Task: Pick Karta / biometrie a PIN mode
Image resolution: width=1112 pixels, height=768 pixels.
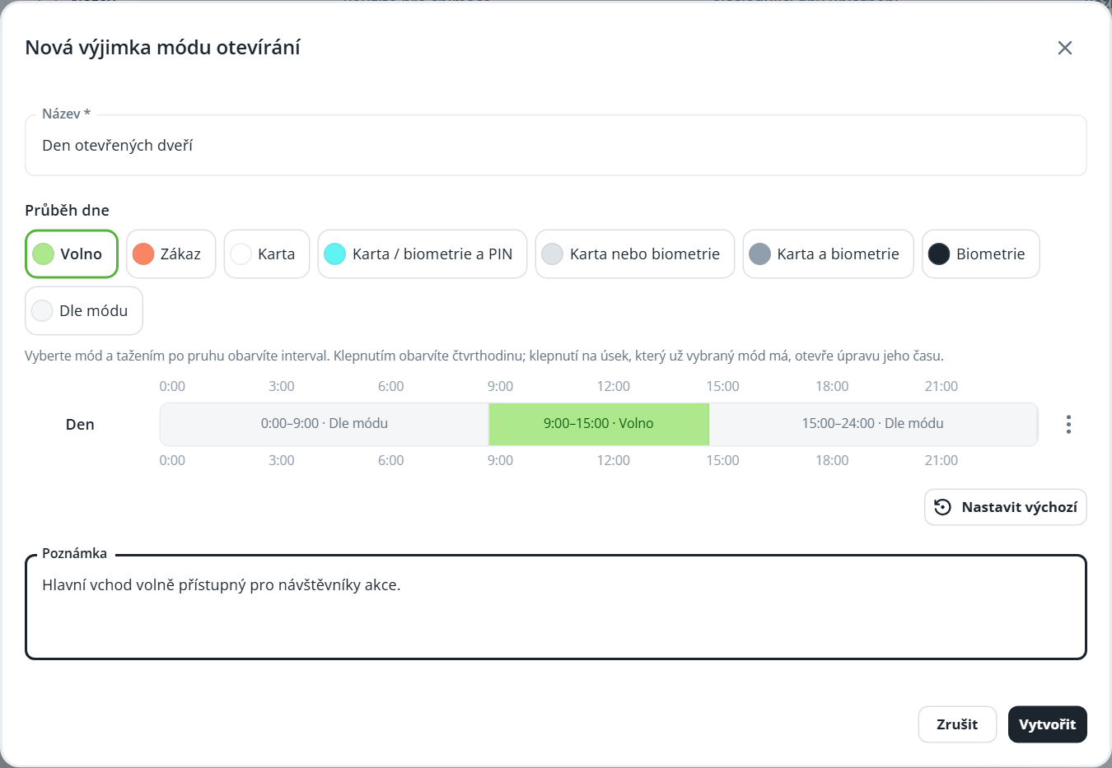Action: 423,254
